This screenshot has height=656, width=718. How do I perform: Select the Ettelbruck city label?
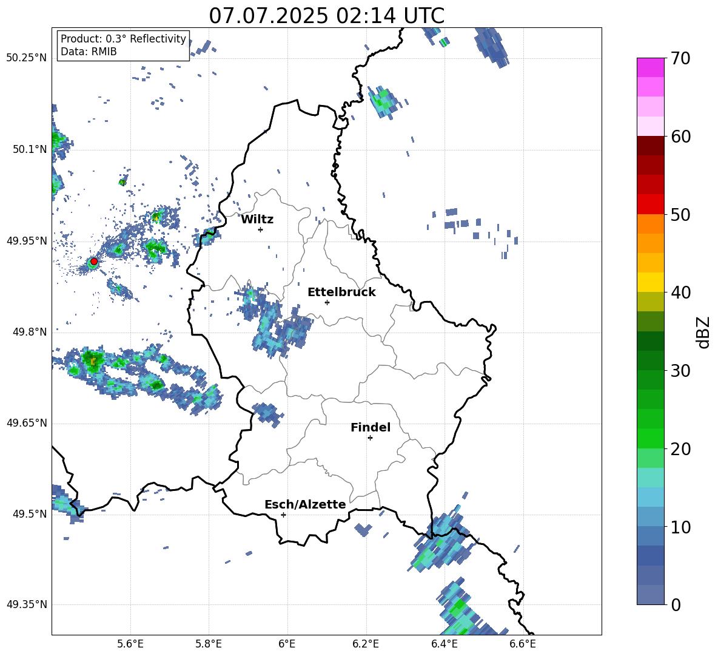tap(341, 292)
